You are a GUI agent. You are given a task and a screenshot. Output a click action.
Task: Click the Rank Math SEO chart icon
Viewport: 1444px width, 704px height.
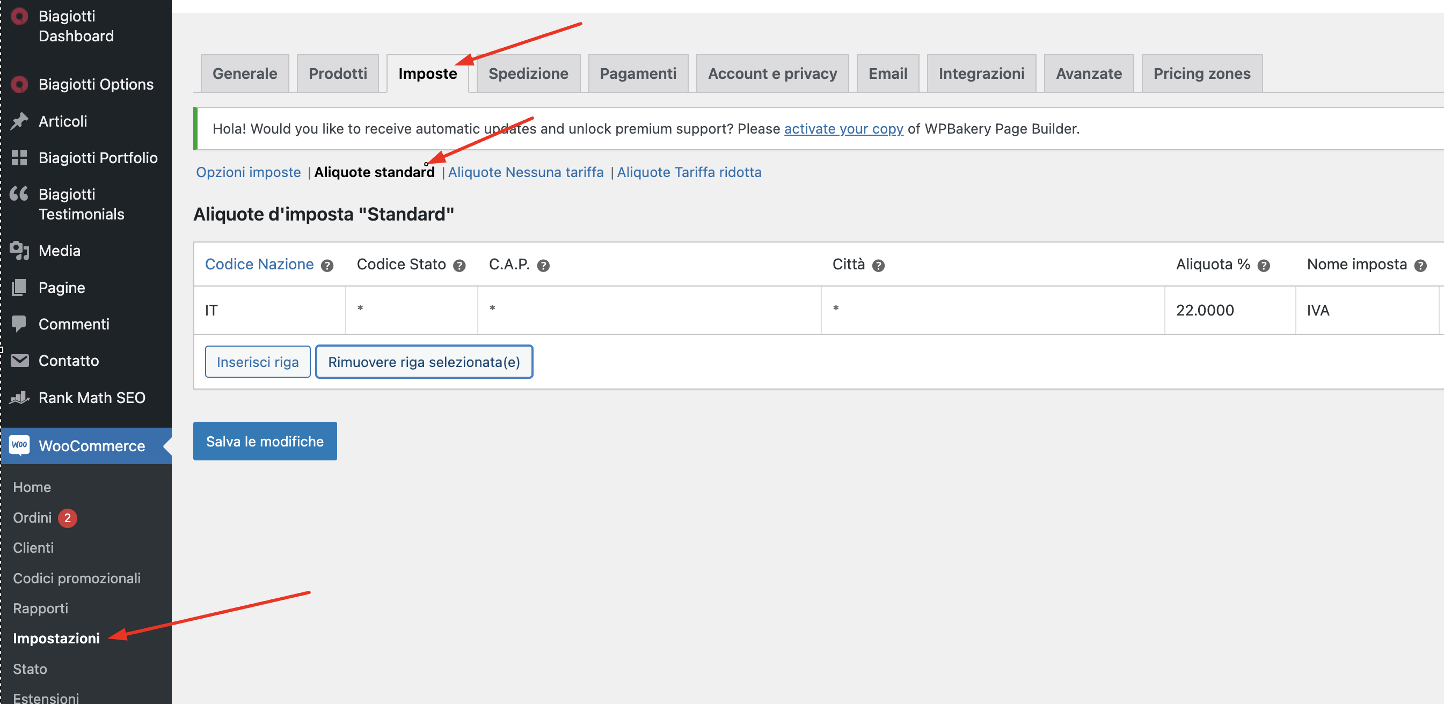(x=20, y=398)
